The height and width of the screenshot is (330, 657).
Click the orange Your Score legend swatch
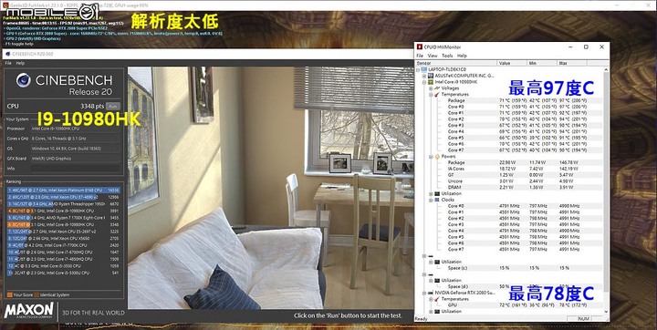tap(10, 294)
